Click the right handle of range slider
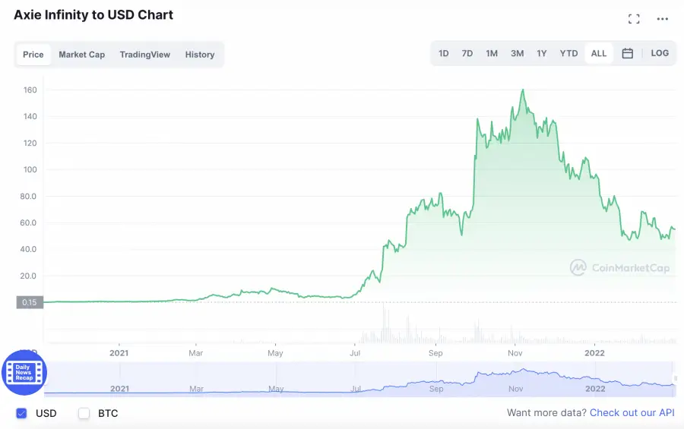 tap(674, 380)
